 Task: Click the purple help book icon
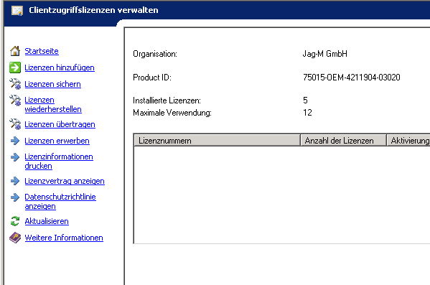click(15, 238)
